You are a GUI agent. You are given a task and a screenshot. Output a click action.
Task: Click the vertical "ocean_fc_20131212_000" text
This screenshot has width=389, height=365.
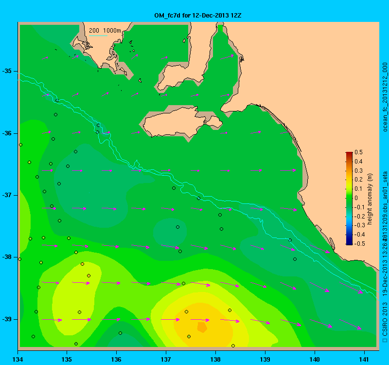[x=385, y=97]
